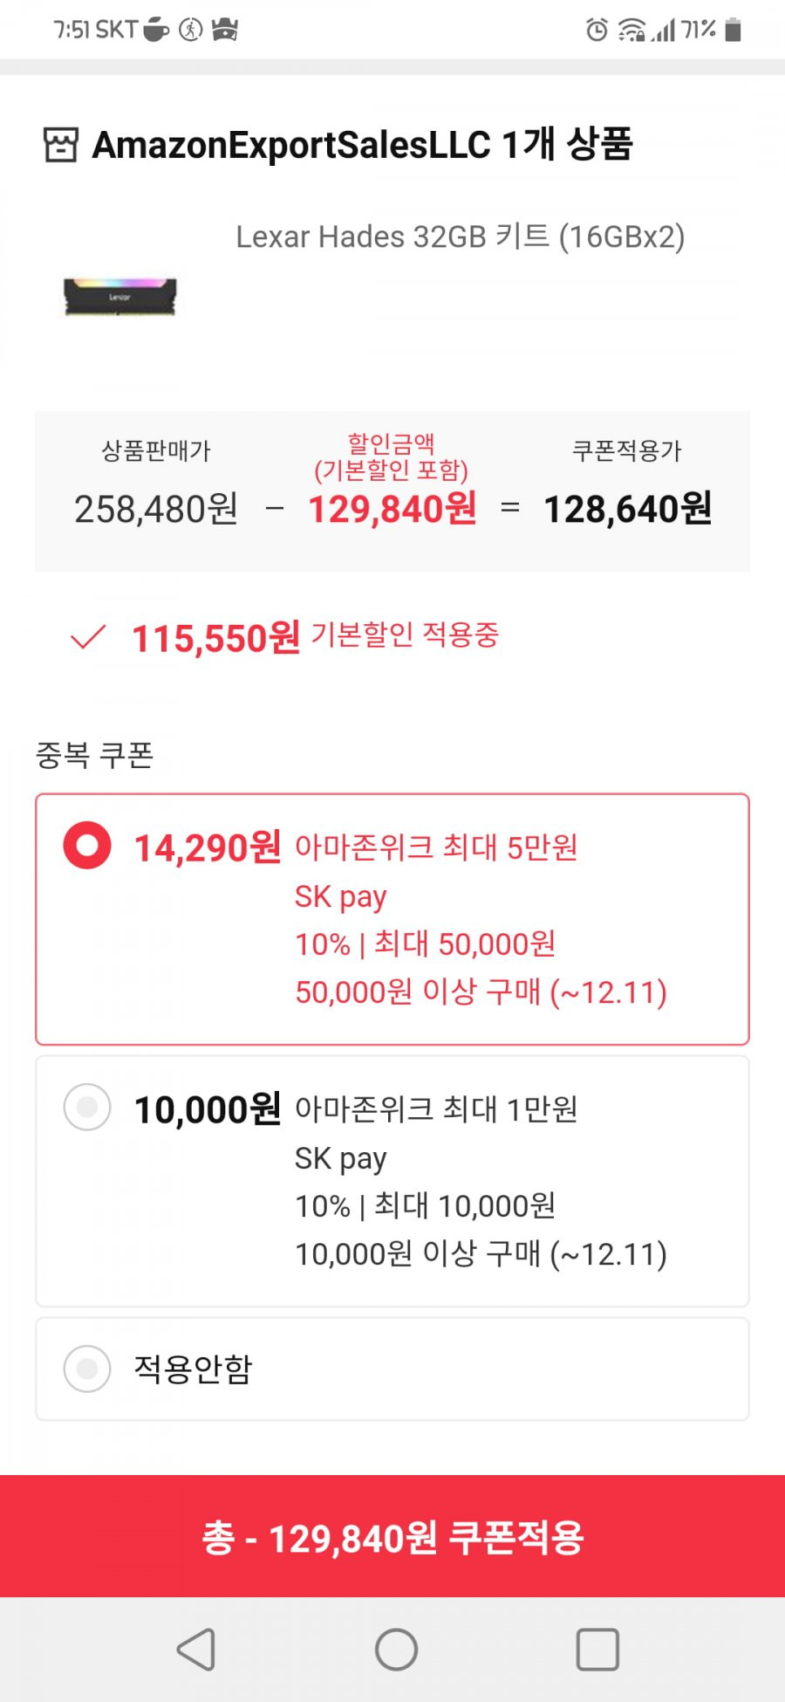Tap the 아마존위크 최대 5만원 coupon card

tap(392, 919)
